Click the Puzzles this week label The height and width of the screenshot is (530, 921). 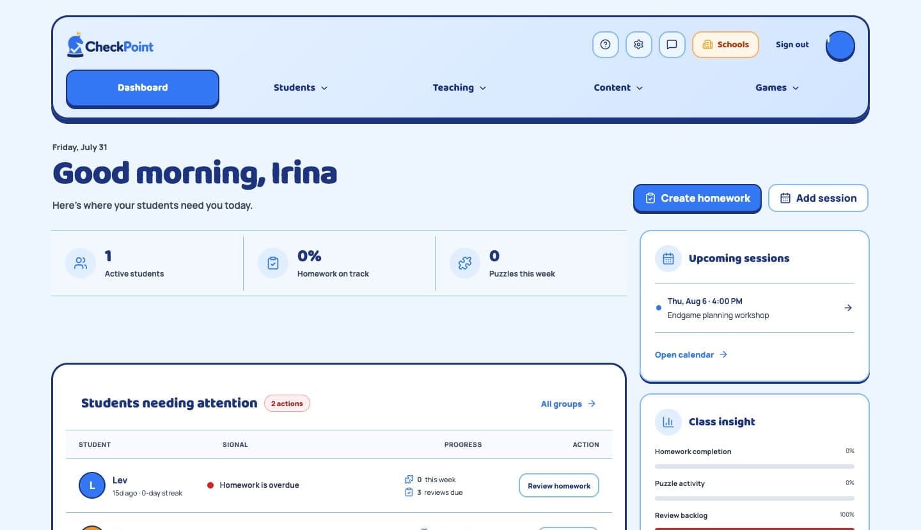522,274
